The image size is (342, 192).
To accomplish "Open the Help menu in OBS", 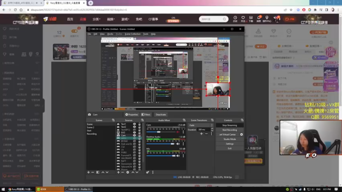I will 153,34.
